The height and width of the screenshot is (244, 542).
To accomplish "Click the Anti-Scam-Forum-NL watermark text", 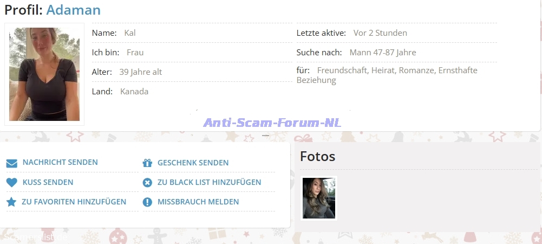I will pyautogui.click(x=272, y=123).
